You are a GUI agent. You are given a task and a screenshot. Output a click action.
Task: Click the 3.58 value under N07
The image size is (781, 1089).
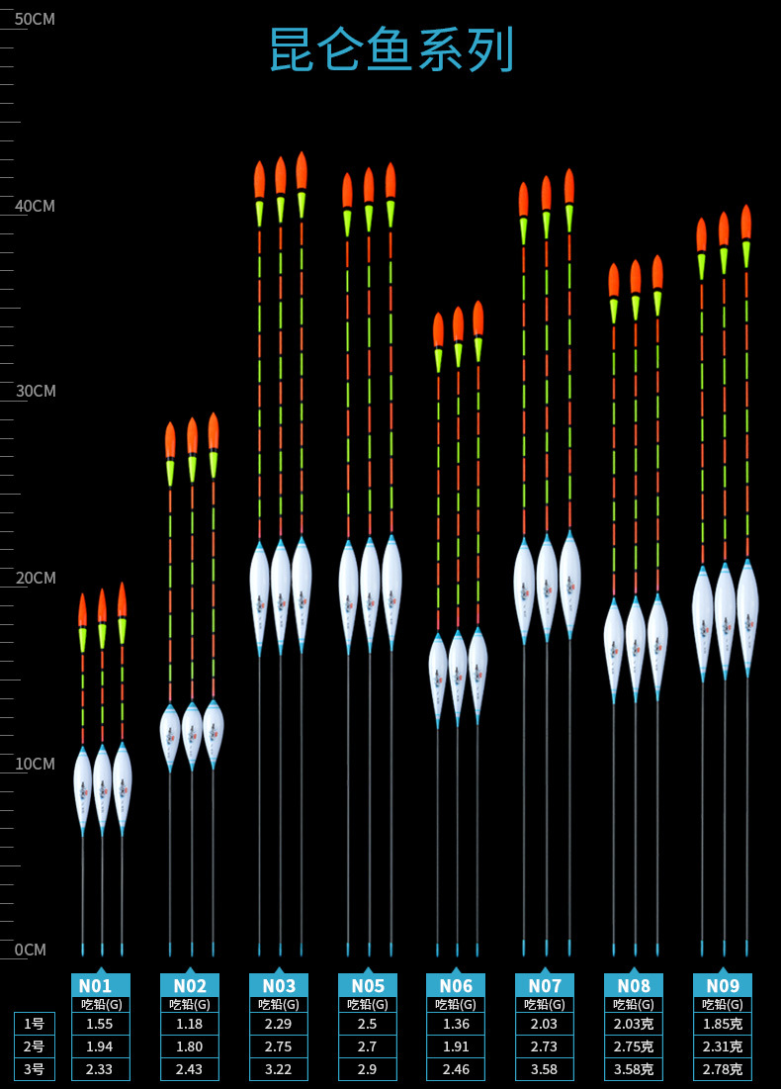point(545,1069)
